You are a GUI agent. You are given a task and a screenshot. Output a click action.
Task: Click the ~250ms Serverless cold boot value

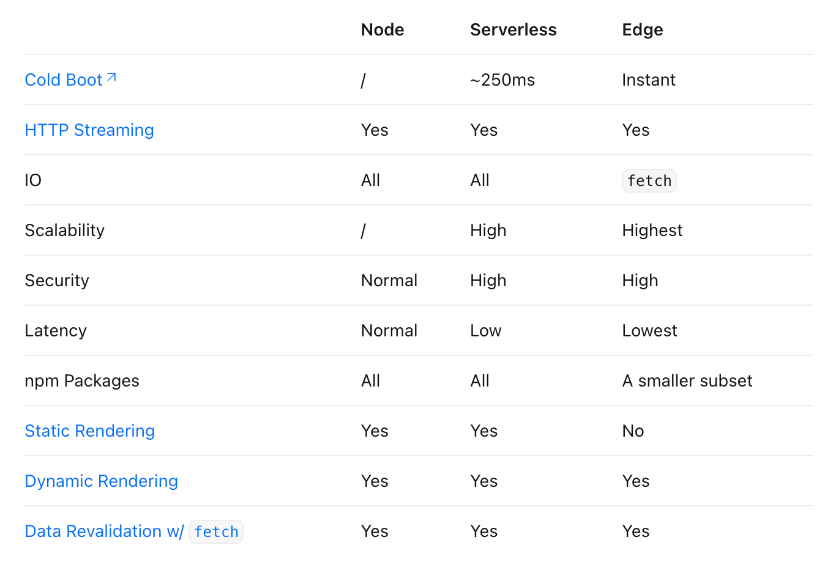tap(502, 80)
